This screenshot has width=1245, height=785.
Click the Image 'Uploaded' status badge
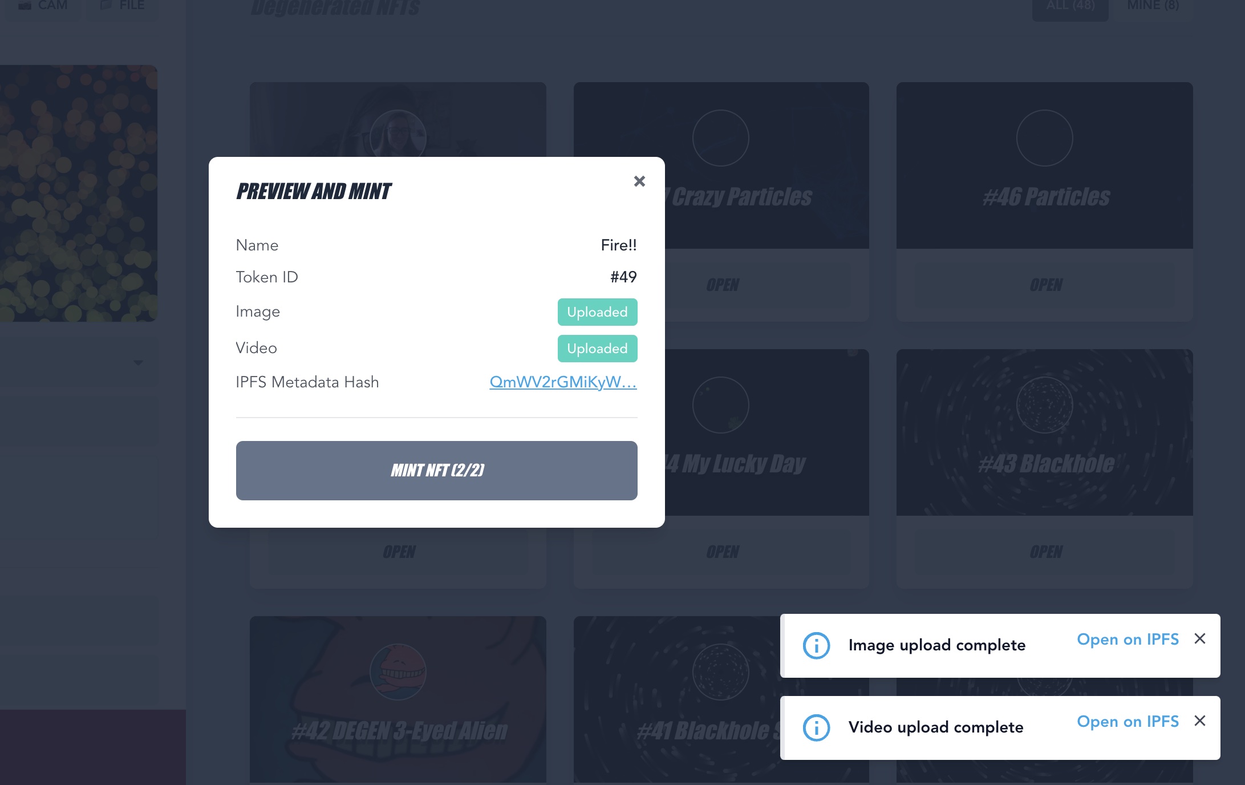597,312
